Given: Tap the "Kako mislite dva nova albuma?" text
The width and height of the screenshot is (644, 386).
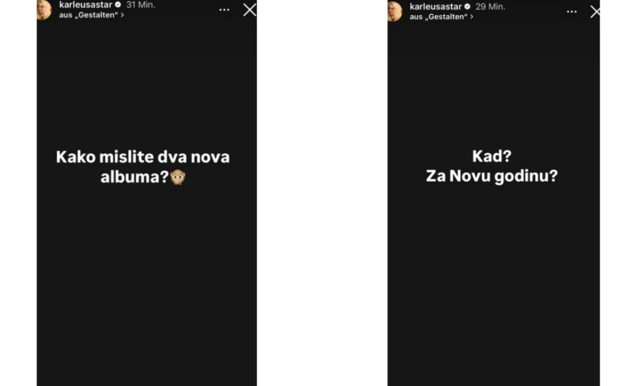Looking at the screenshot, I should click(x=143, y=166).
